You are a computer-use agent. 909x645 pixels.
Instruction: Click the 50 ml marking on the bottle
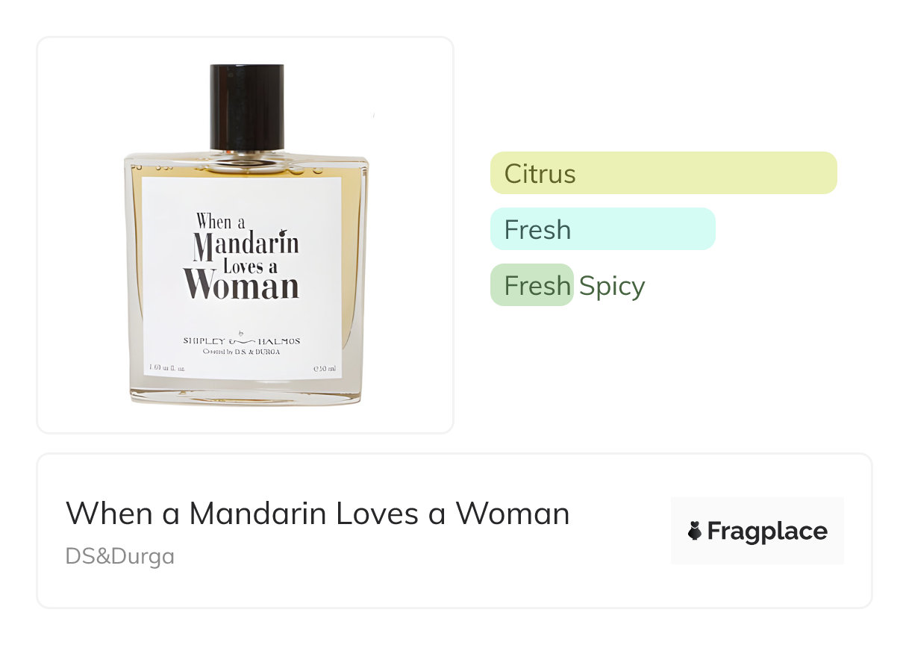(325, 368)
